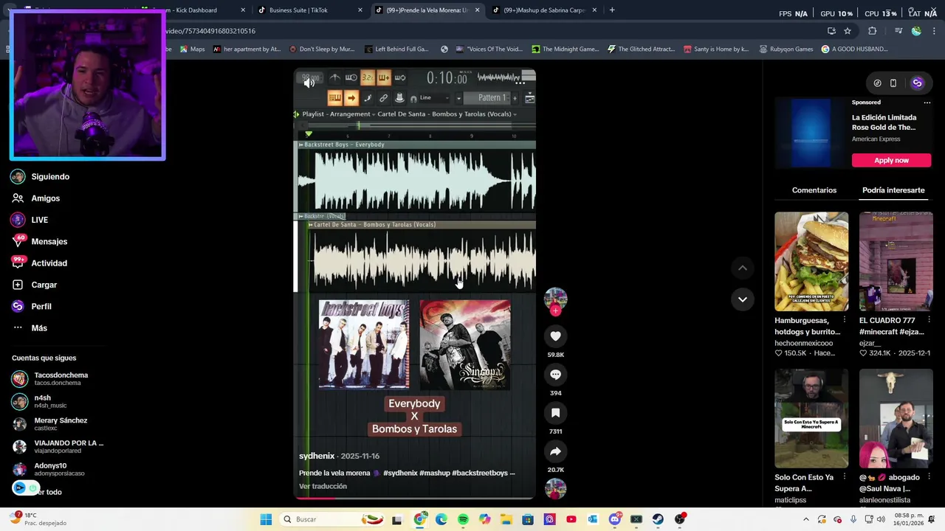Seek on the video progress bar
The width and height of the screenshot is (945, 531).
coord(415,498)
